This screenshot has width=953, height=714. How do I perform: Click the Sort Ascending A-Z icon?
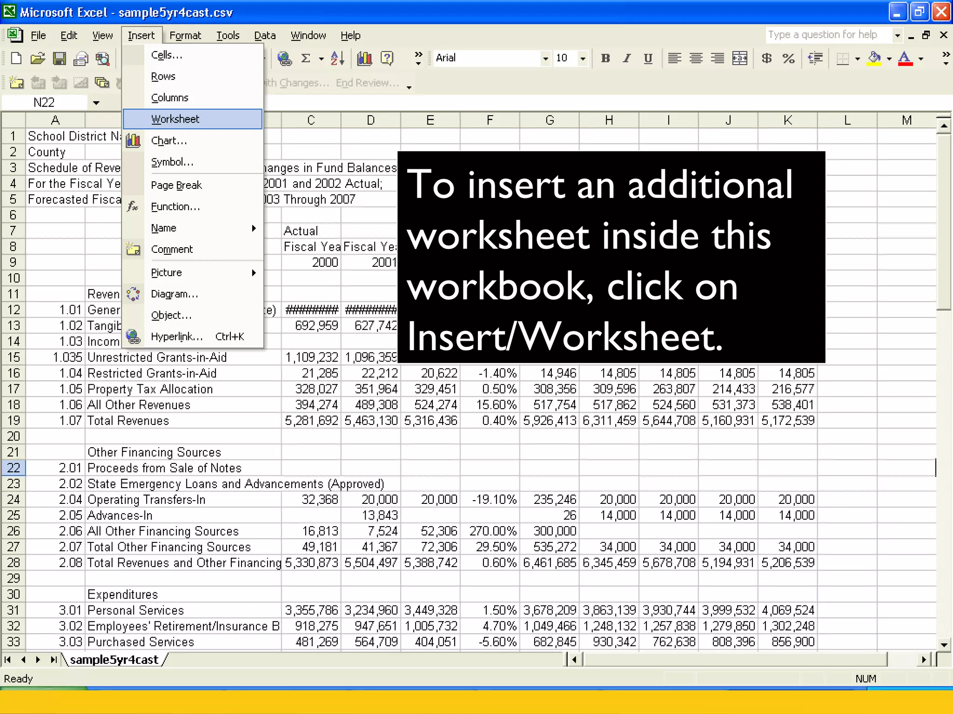click(x=337, y=58)
